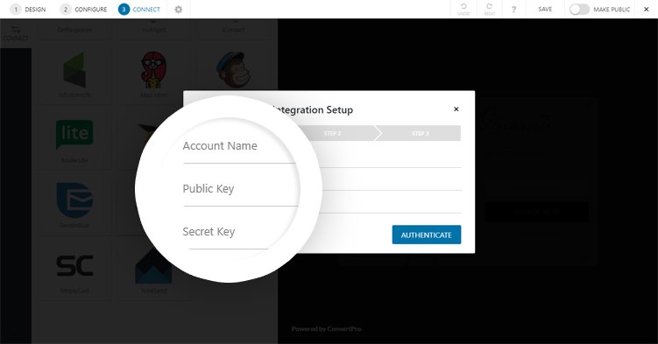Open the Connect step tab
This screenshot has width=658, height=344.
[x=139, y=10]
